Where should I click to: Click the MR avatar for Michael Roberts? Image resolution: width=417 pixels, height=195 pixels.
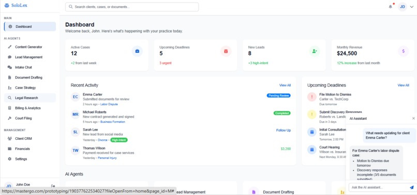pyautogui.click(x=76, y=115)
